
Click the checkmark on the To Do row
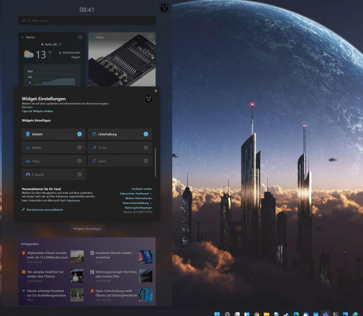coord(146,147)
